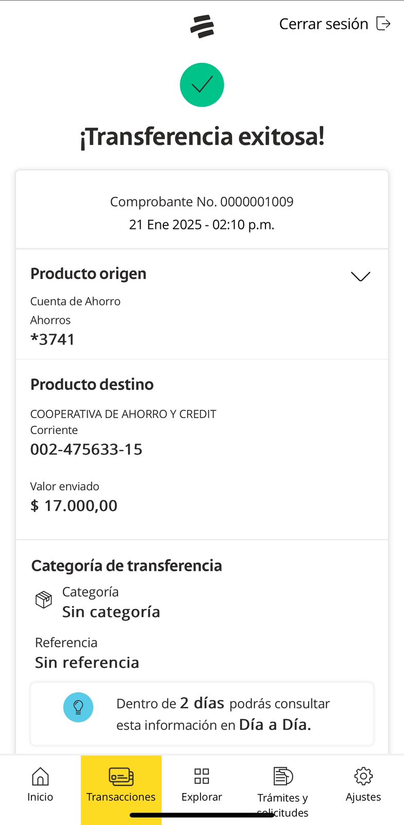This screenshot has width=404, height=825.
Task: Tap the category box icon
Action: pyautogui.click(x=44, y=600)
